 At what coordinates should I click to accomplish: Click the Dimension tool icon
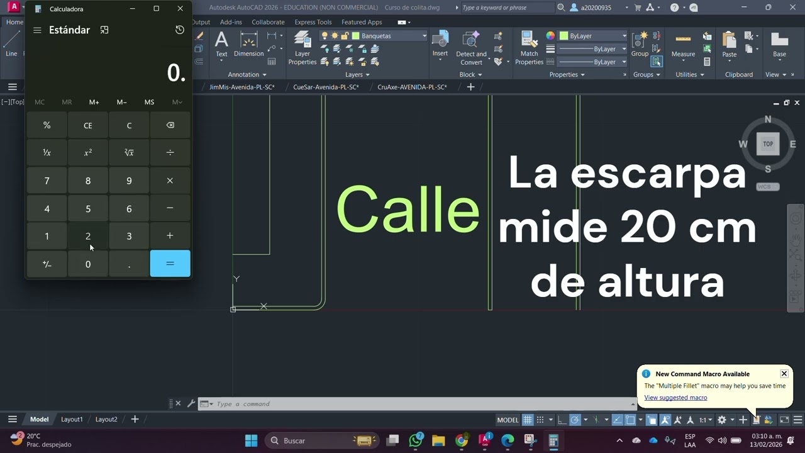click(x=249, y=41)
